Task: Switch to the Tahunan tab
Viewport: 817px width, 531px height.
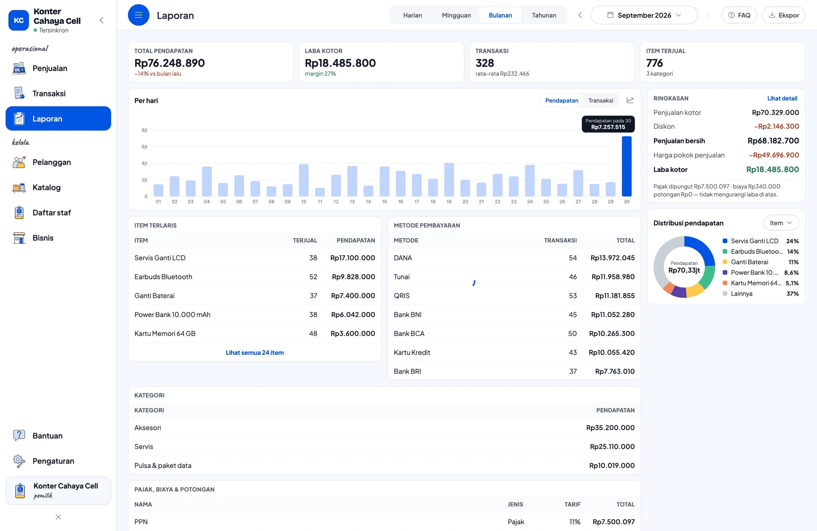Action: 544,15
